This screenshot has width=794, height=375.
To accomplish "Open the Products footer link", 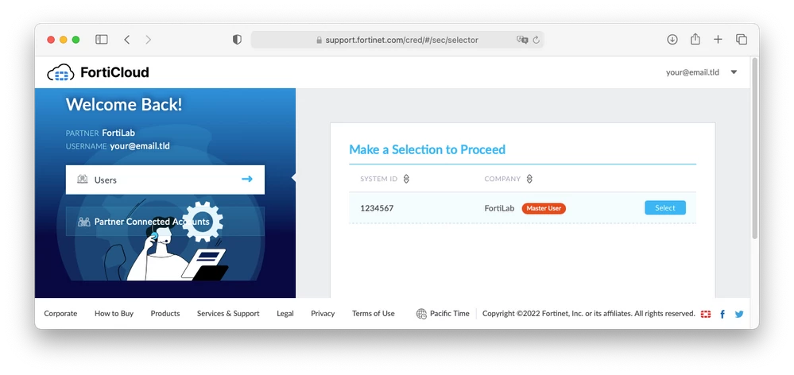I will point(165,314).
